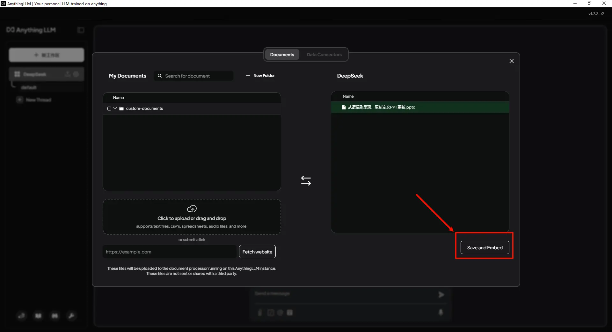
Task: Click the Fetch website button
Action: click(257, 252)
